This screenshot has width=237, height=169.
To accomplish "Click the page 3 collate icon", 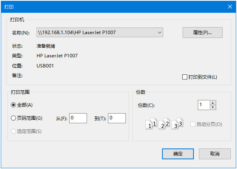I will point(178,124).
